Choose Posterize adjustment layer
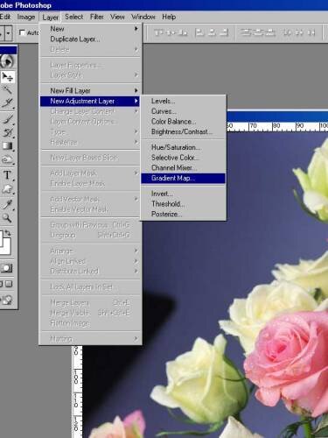This screenshot has height=438, width=328. tap(183, 214)
